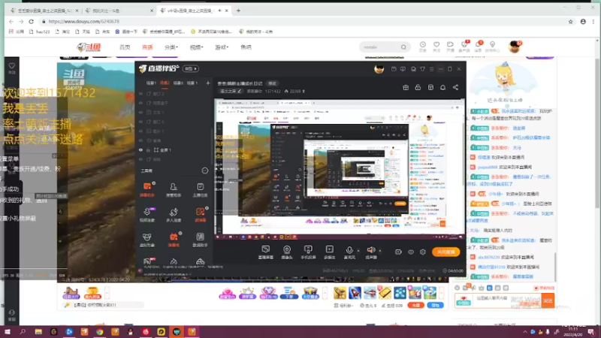601x338 pixels.
Task: Toggle visibility of the 窗口 6 source
Action: (140, 122)
